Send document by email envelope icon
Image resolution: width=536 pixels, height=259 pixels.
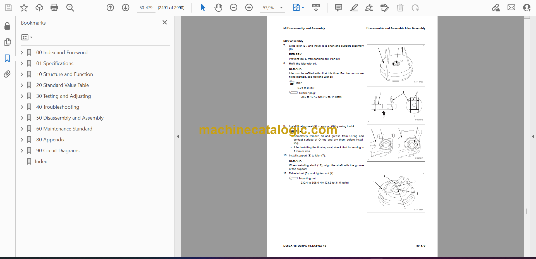point(511,8)
